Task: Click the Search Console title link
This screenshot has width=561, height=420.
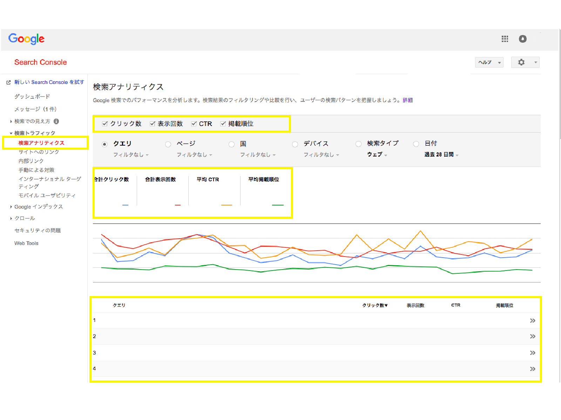Action: tap(41, 62)
